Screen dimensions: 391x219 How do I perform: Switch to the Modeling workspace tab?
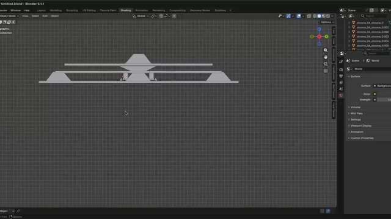[56, 10]
